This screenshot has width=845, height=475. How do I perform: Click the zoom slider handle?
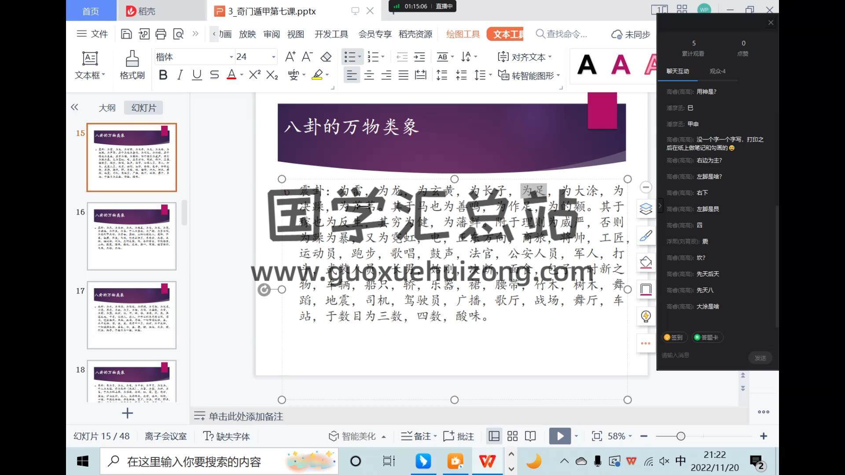tap(680, 436)
